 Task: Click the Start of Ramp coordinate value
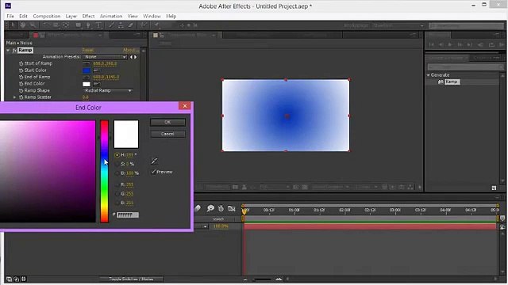[x=105, y=63]
